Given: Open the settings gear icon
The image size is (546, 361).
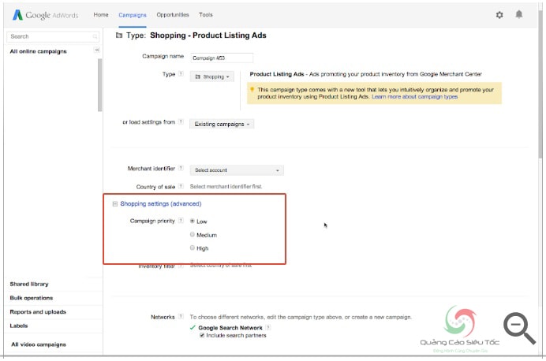Looking at the screenshot, I should (x=499, y=15).
